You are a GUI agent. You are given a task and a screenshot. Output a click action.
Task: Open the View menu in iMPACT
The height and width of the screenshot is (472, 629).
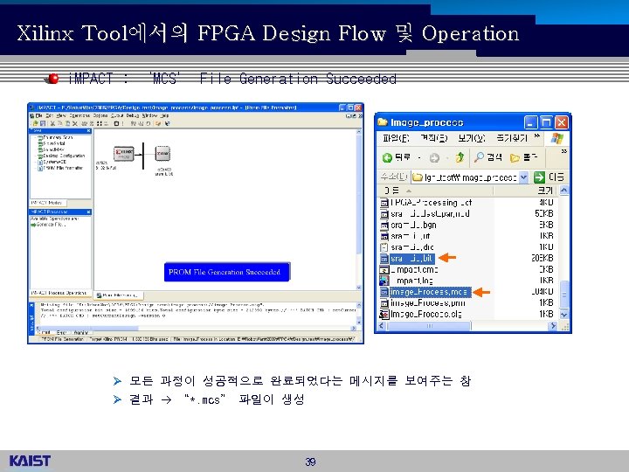click(61, 115)
